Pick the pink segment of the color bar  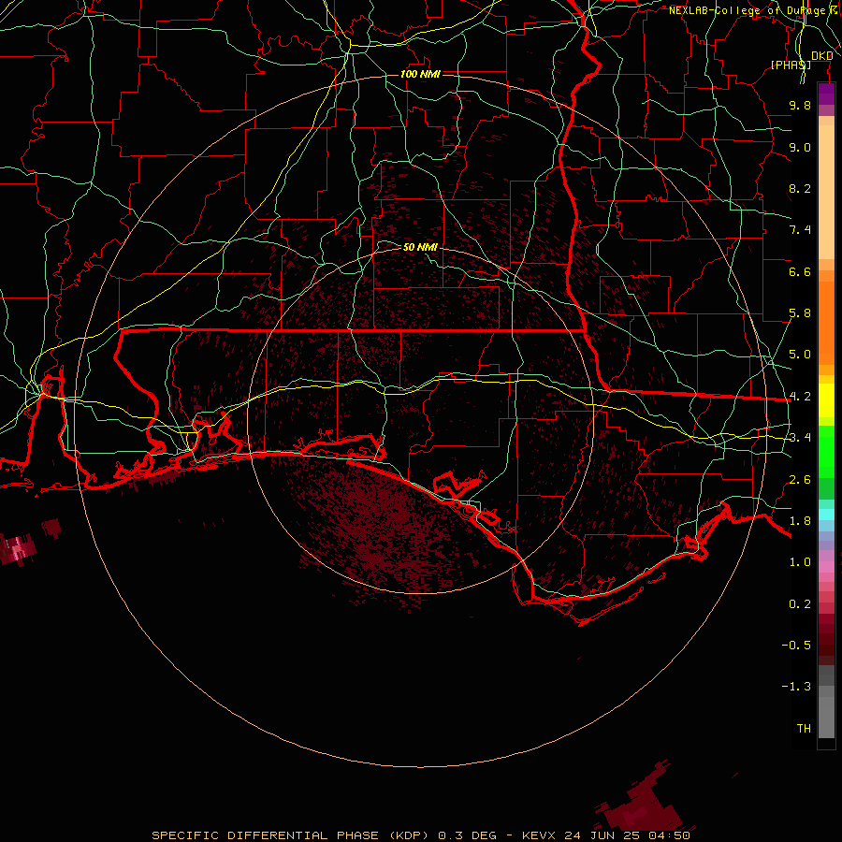(x=826, y=567)
